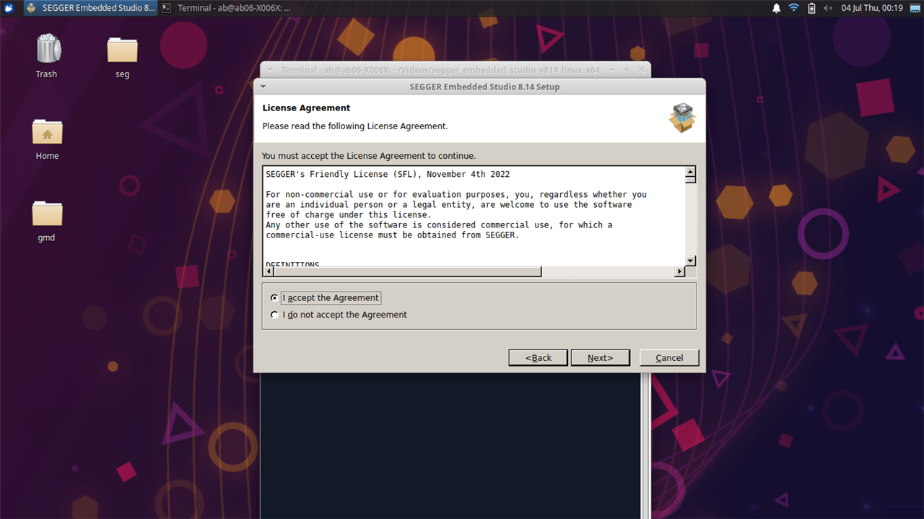Image resolution: width=924 pixels, height=519 pixels.
Task: Click the Back button
Action: (538, 358)
